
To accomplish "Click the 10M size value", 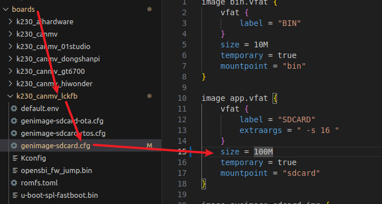I will [261, 45].
